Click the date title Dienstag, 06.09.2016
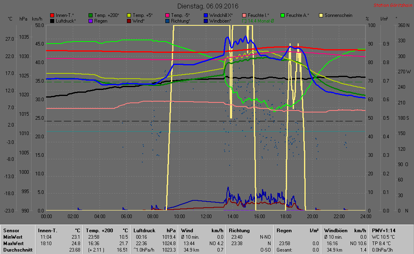The height and width of the screenshot is (254, 414). [208, 6]
